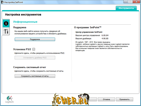
Task: Click the PS/2 installation help question mark
Action: click(x=34, y=49)
